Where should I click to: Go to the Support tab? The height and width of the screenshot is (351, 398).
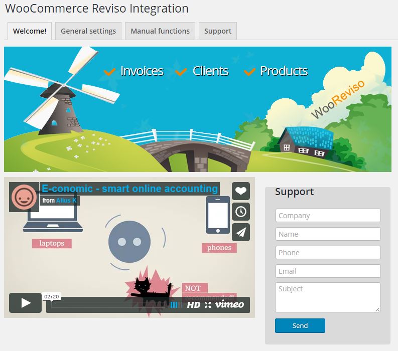(x=218, y=31)
